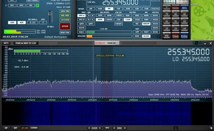This screenshot has height=131, width=214.
Task: Select MFM FM mode
Action: point(109,15)
